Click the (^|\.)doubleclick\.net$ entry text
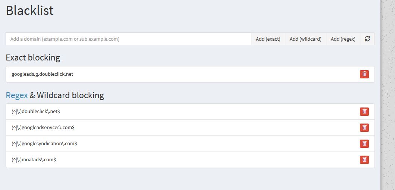Screen dimensions: 395x190 tap(36, 111)
